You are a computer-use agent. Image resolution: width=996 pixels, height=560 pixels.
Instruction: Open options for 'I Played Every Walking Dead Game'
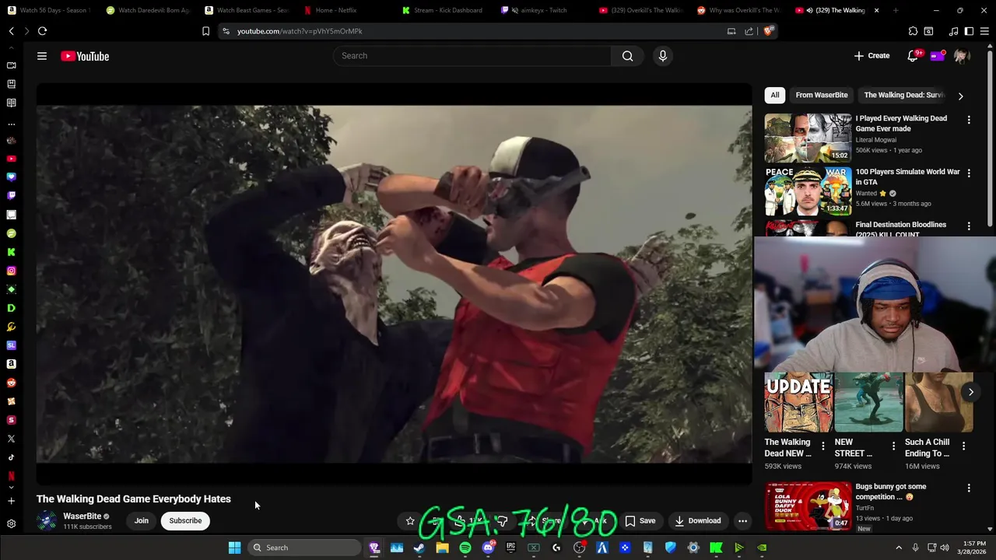click(x=969, y=120)
